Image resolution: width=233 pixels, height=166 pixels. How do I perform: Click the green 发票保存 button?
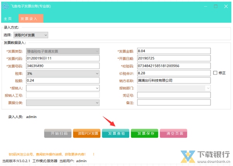pyautogui.click(x=144, y=133)
